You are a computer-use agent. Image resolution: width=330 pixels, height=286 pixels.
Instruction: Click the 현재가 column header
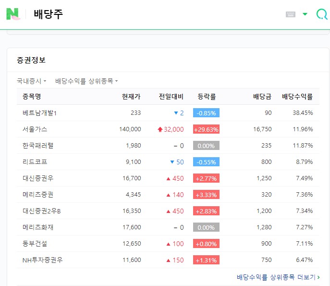pyautogui.click(x=131, y=97)
